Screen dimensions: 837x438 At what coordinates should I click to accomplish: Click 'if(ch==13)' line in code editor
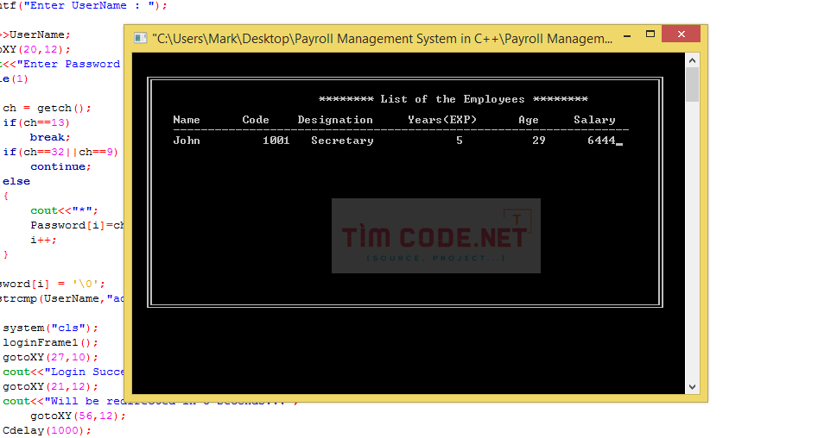pyautogui.click(x=36, y=122)
